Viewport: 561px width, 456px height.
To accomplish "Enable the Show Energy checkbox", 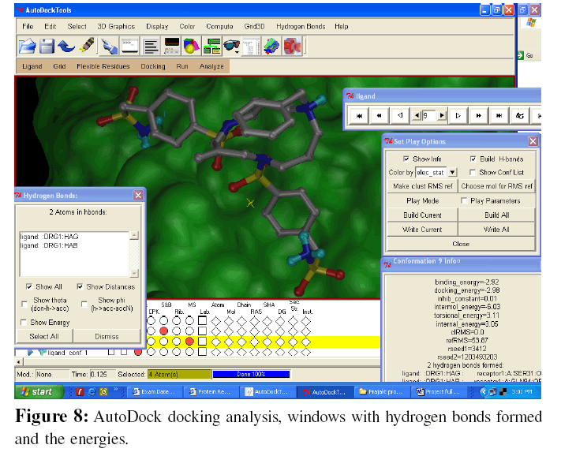I will pos(24,323).
